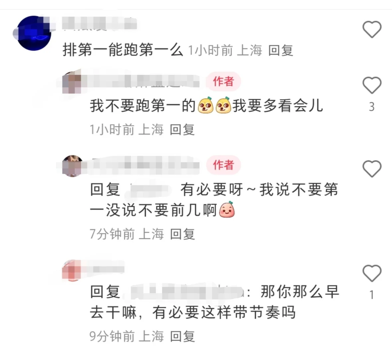The width and height of the screenshot is (392, 359).
Task: Open the author's avatar above "有必要呀" reply
Action: pos(72,166)
